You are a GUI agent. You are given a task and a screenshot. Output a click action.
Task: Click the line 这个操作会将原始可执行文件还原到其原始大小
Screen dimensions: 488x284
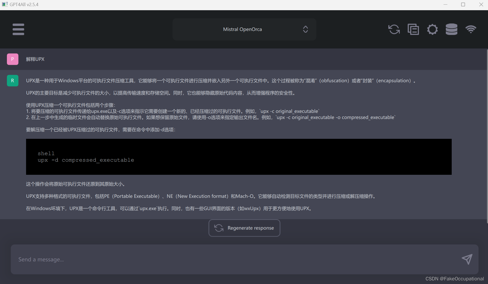tap(75, 184)
